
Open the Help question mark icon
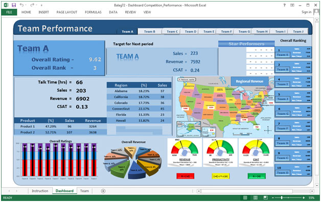tap(284, 5)
